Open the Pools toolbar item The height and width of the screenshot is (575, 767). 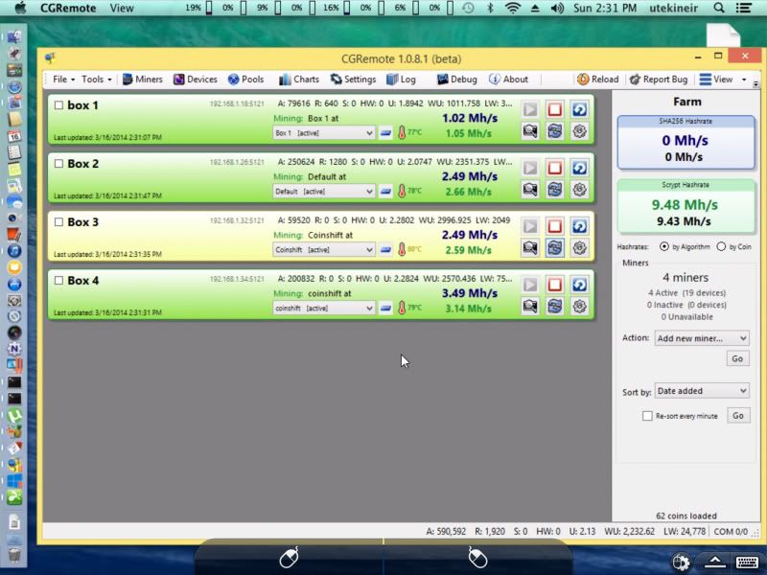[x=245, y=80]
